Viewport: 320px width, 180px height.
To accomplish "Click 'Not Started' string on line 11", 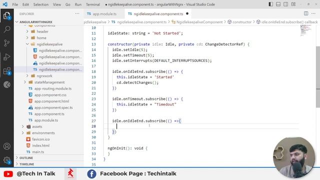I will tap(166, 33).
